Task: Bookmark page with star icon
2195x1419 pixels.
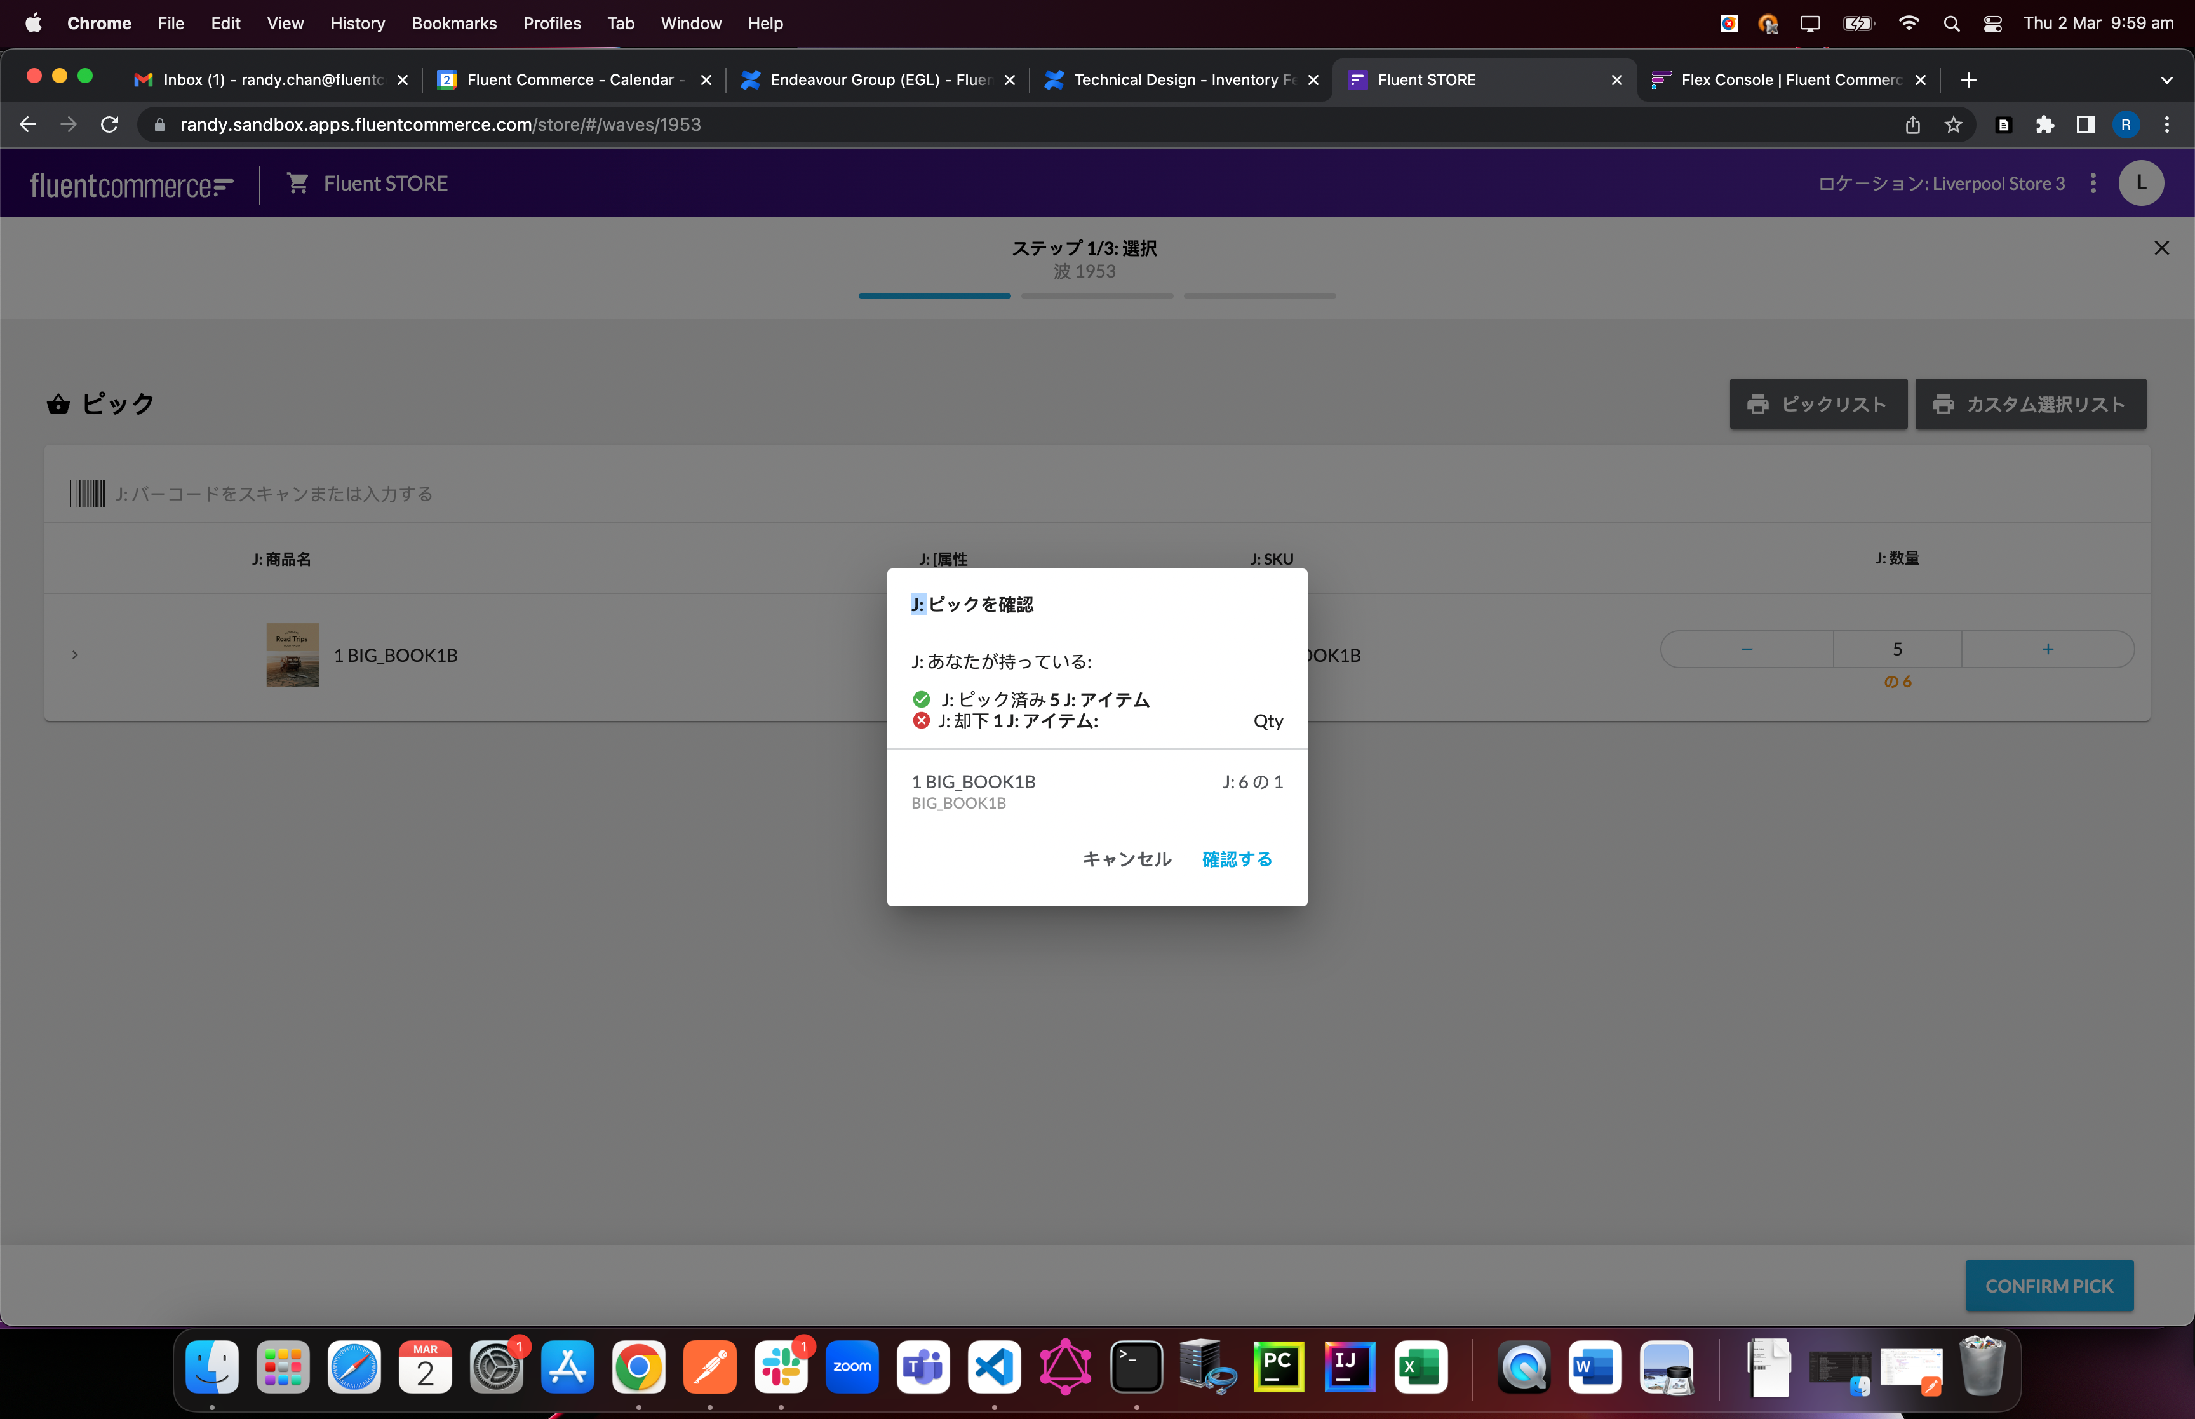Action: [1953, 124]
